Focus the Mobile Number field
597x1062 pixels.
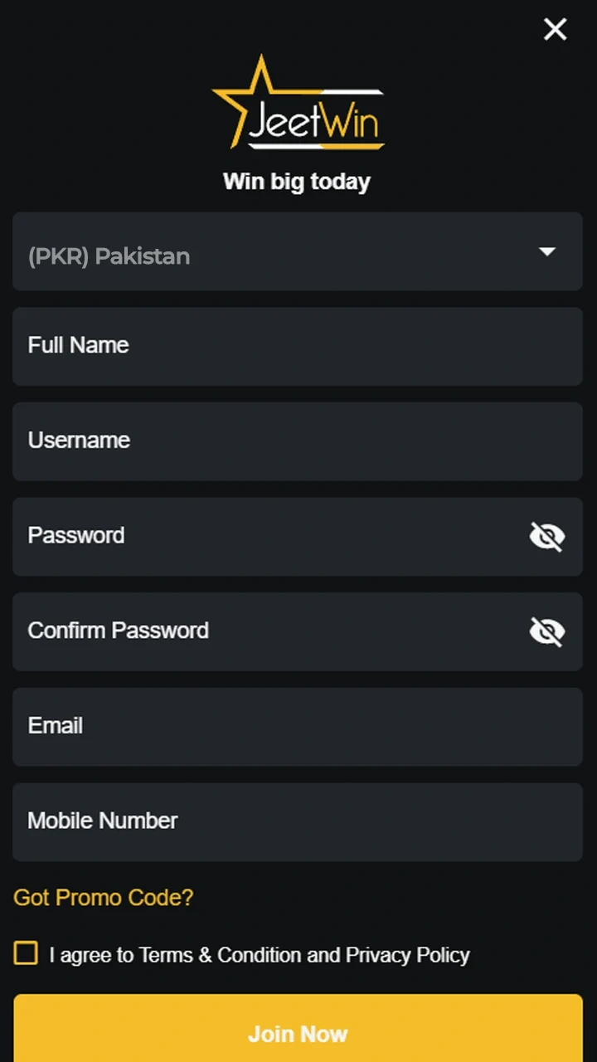pyautogui.click(x=297, y=821)
